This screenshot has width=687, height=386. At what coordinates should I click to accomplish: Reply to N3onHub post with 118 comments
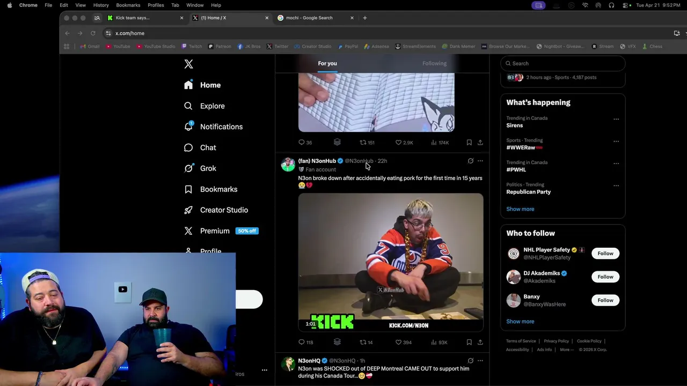pos(305,342)
